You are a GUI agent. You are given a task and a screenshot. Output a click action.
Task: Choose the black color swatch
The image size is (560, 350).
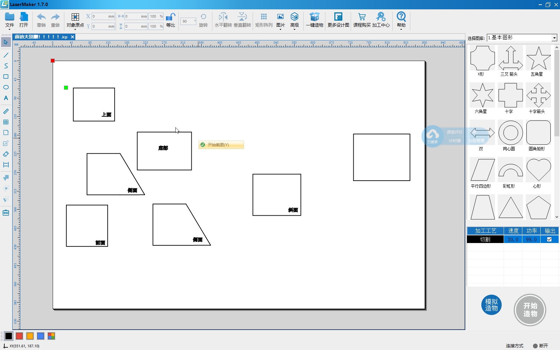coord(9,336)
